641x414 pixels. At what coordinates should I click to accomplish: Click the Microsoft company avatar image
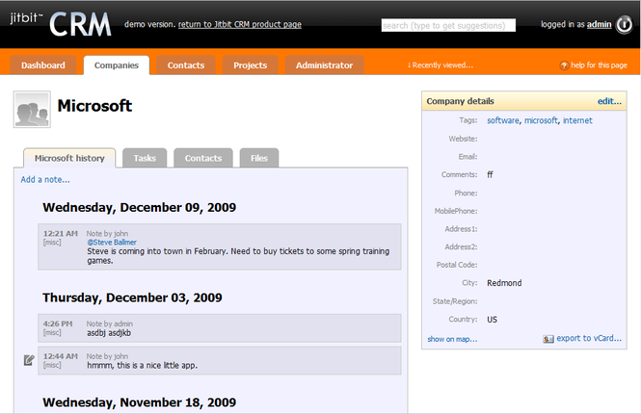tap(32, 110)
